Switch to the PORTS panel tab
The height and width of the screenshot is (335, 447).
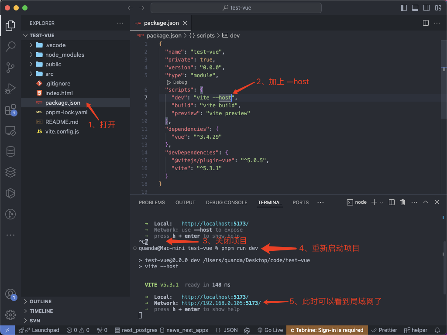pos(300,202)
